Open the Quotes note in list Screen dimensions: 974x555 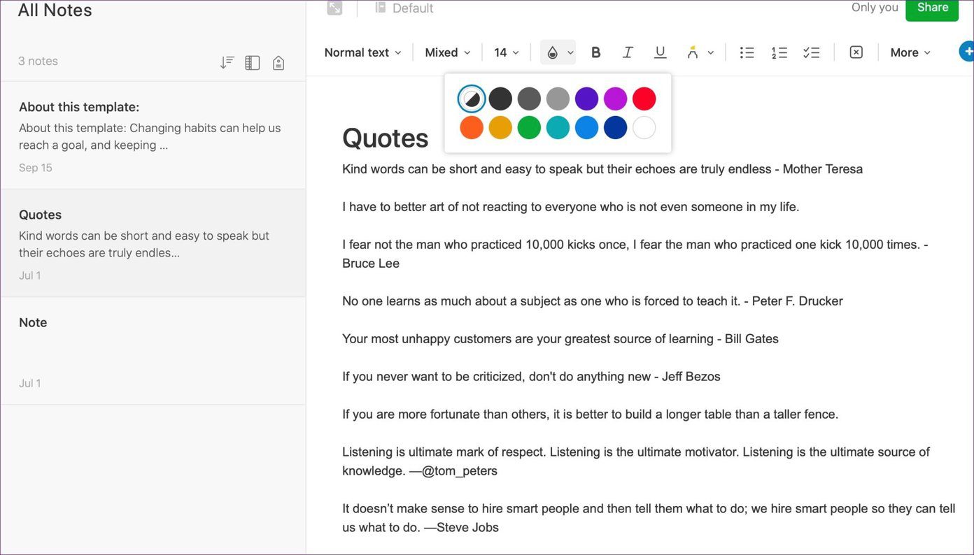(153, 243)
